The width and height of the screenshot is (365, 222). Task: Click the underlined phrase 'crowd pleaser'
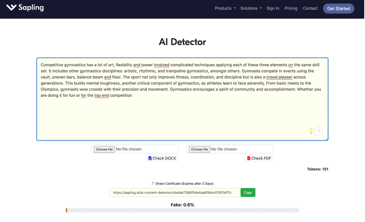(x=279, y=77)
